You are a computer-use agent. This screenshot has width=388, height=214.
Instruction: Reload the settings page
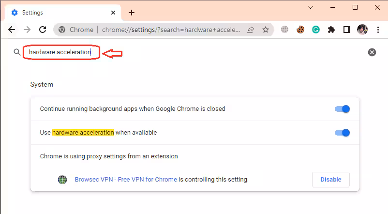[x=43, y=30]
